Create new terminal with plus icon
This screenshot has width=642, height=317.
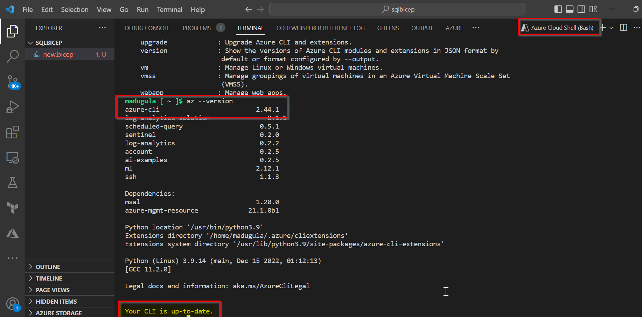(603, 28)
